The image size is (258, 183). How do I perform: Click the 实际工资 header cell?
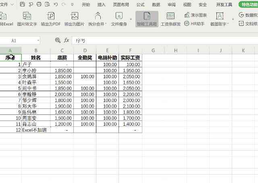coord(130,58)
